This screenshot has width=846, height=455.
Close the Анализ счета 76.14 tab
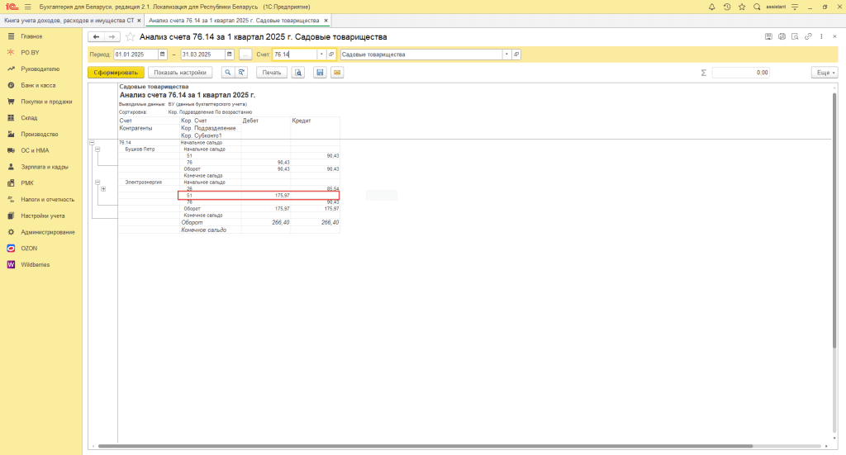click(326, 21)
